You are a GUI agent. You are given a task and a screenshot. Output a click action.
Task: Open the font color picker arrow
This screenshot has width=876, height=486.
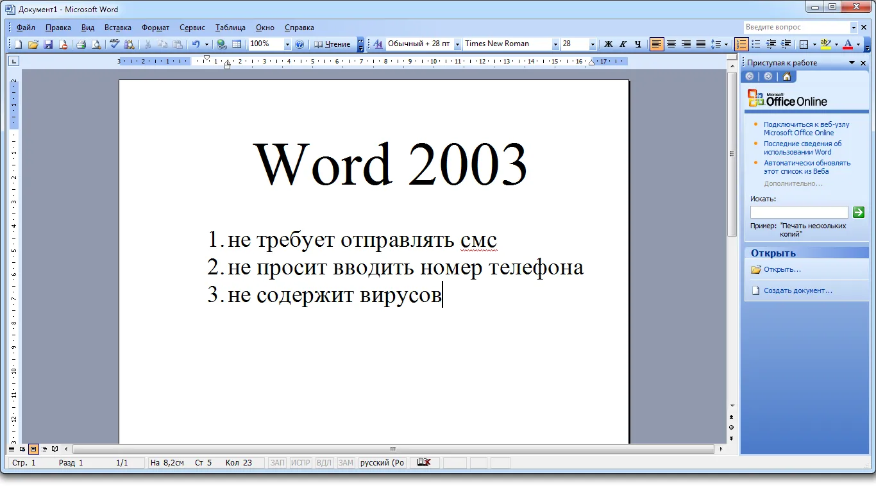pyautogui.click(x=859, y=44)
